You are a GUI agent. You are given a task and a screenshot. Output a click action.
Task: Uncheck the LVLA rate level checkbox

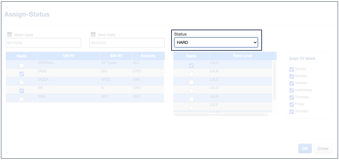191,66
